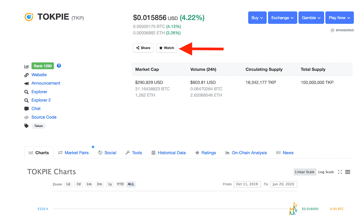Image resolution: width=361 pixels, height=215 pixels.
Task: Click the To date field Jun 20, 2020
Action: coord(284,184)
